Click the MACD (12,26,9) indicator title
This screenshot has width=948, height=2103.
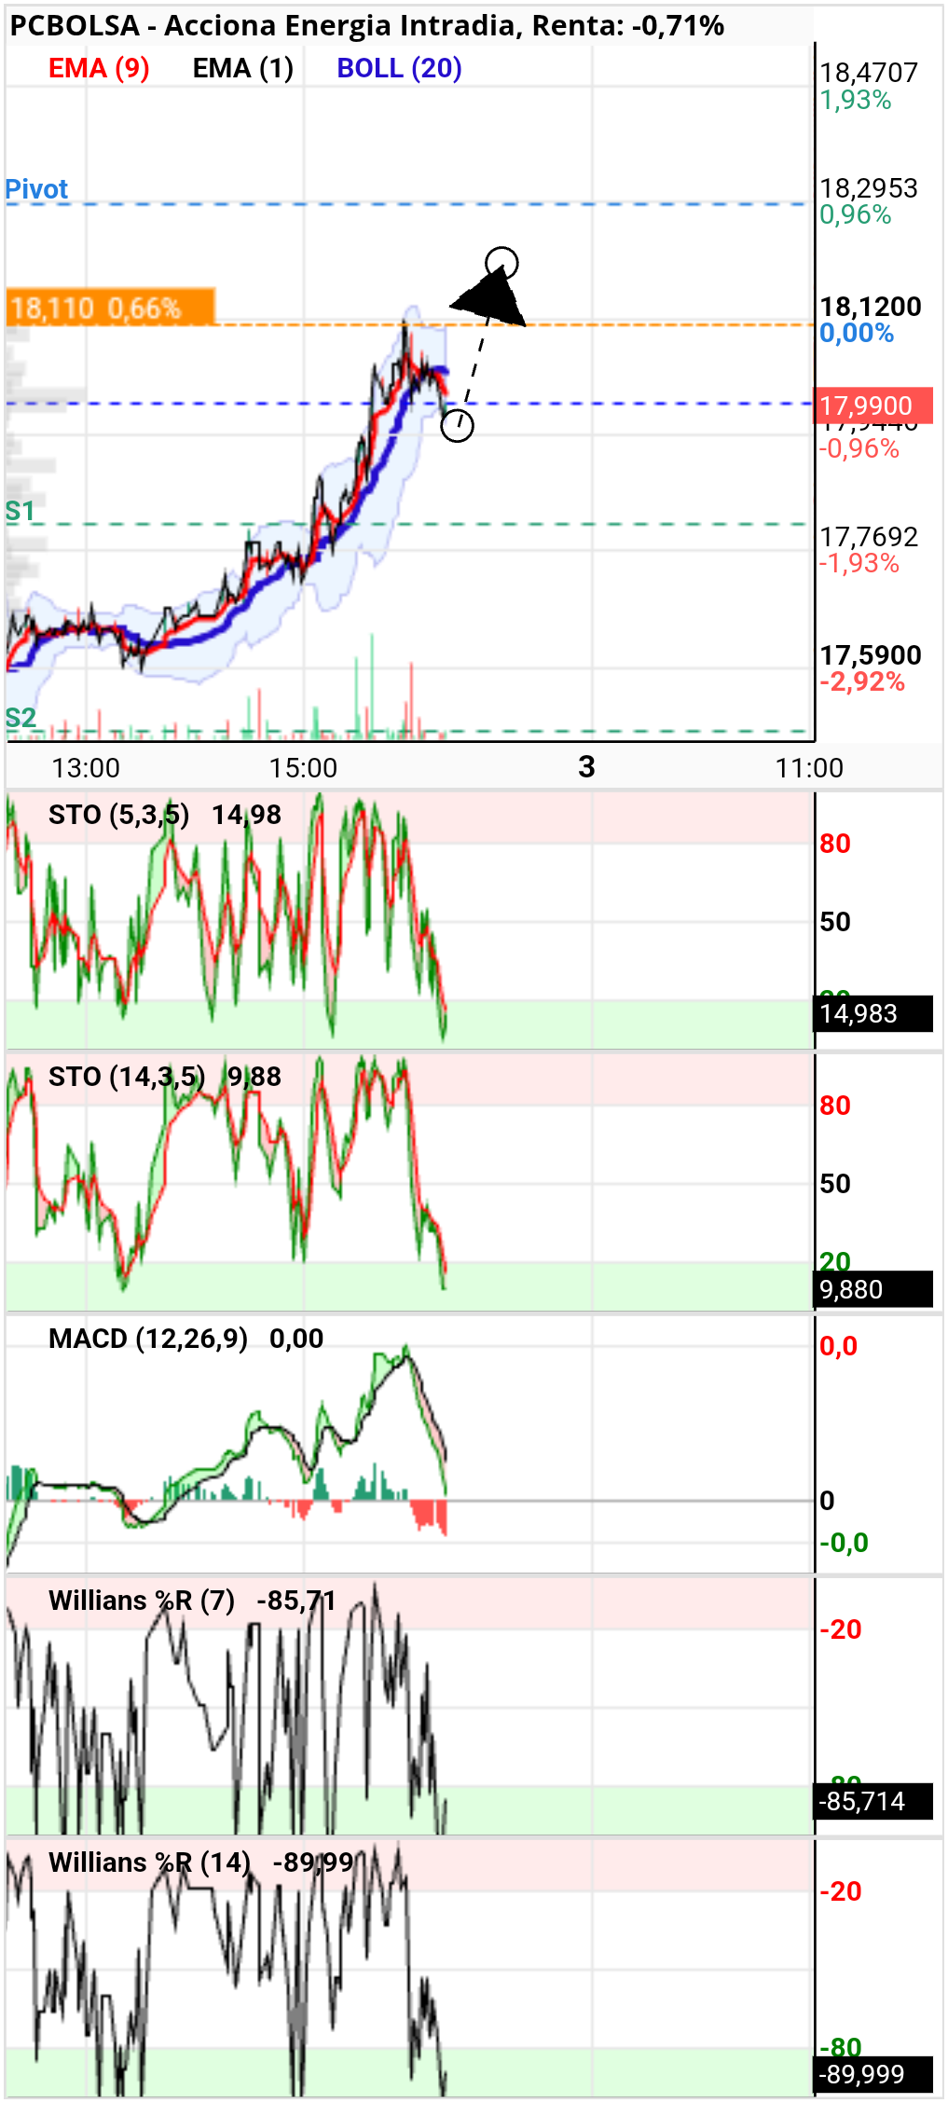148,1339
